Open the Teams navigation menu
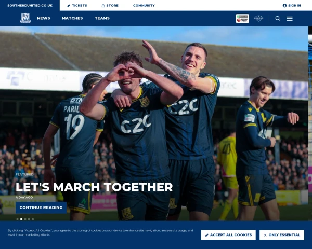This screenshot has width=312, height=249. [102, 18]
